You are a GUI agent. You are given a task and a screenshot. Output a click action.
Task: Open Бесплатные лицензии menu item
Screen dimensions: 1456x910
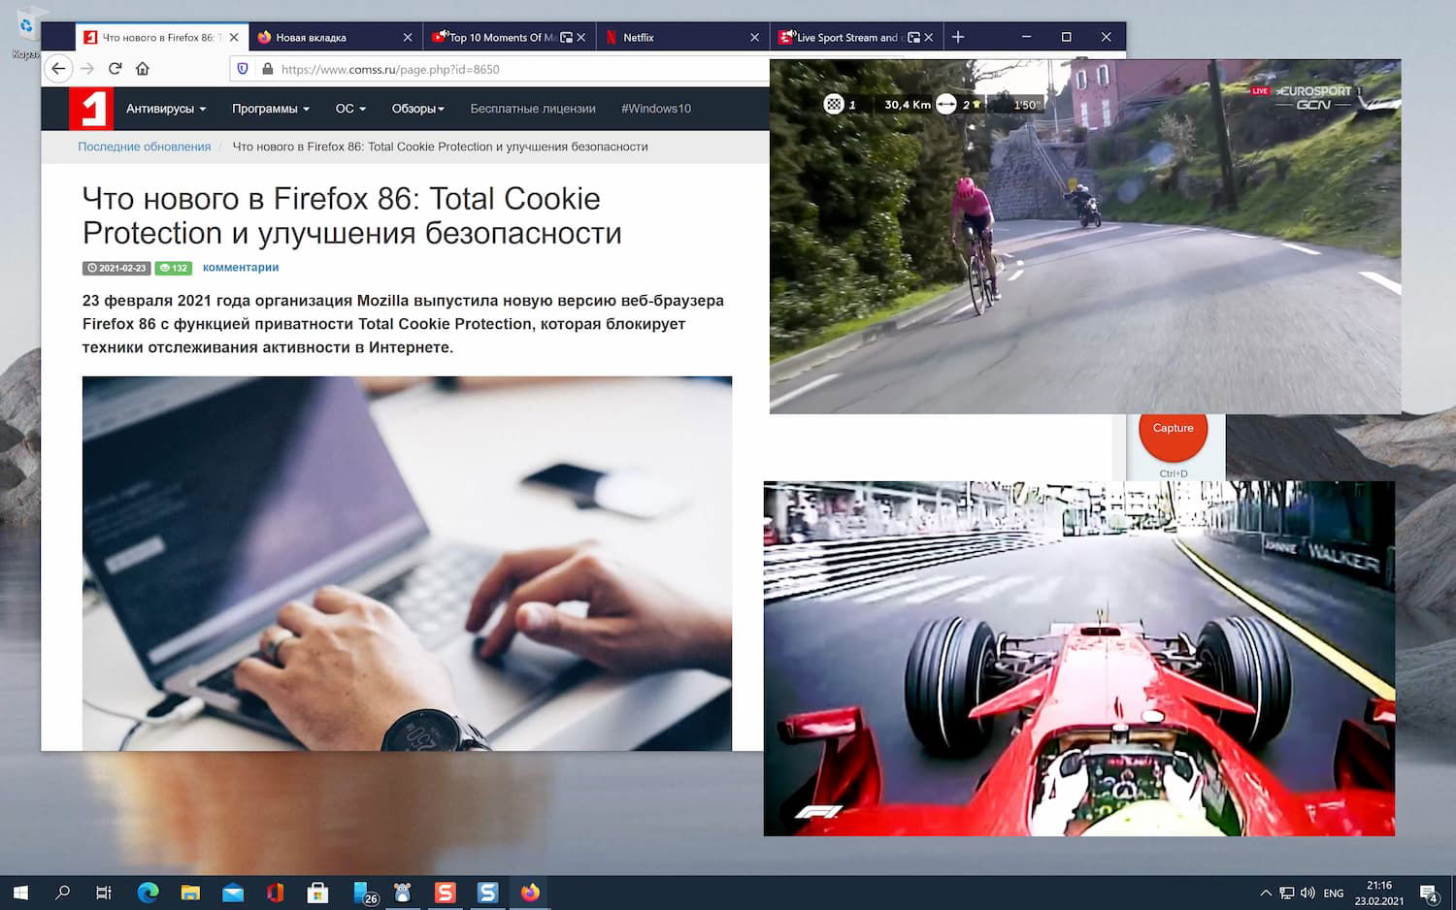click(533, 109)
